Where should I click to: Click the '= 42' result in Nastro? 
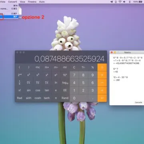pos(116,72)
